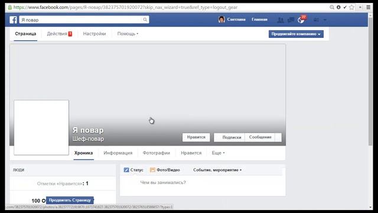Open friend requests icon in blue bar
The image size is (378, 213).
click(280, 20)
